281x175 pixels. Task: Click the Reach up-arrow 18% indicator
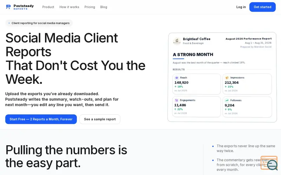point(179,86)
